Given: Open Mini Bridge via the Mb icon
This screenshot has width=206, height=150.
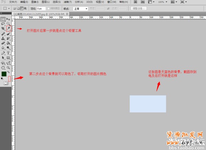Looking at the screenshot, I should pos(142,2).
